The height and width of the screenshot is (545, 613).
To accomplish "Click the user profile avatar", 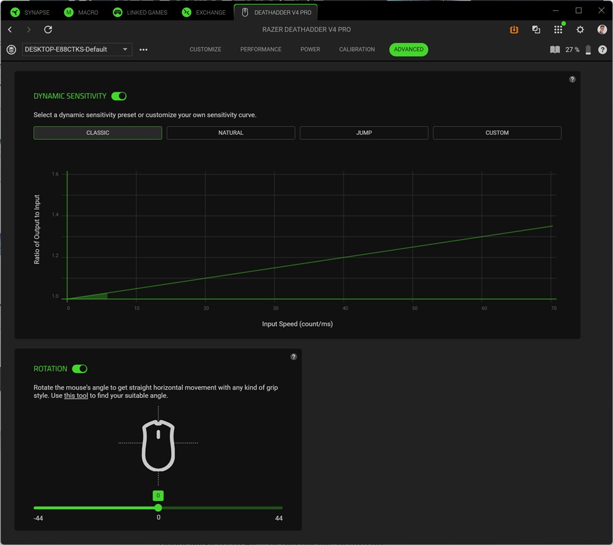I will (x=602, y=29).
